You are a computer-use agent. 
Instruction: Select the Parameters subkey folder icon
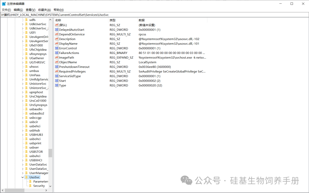(x=30, y=182)
